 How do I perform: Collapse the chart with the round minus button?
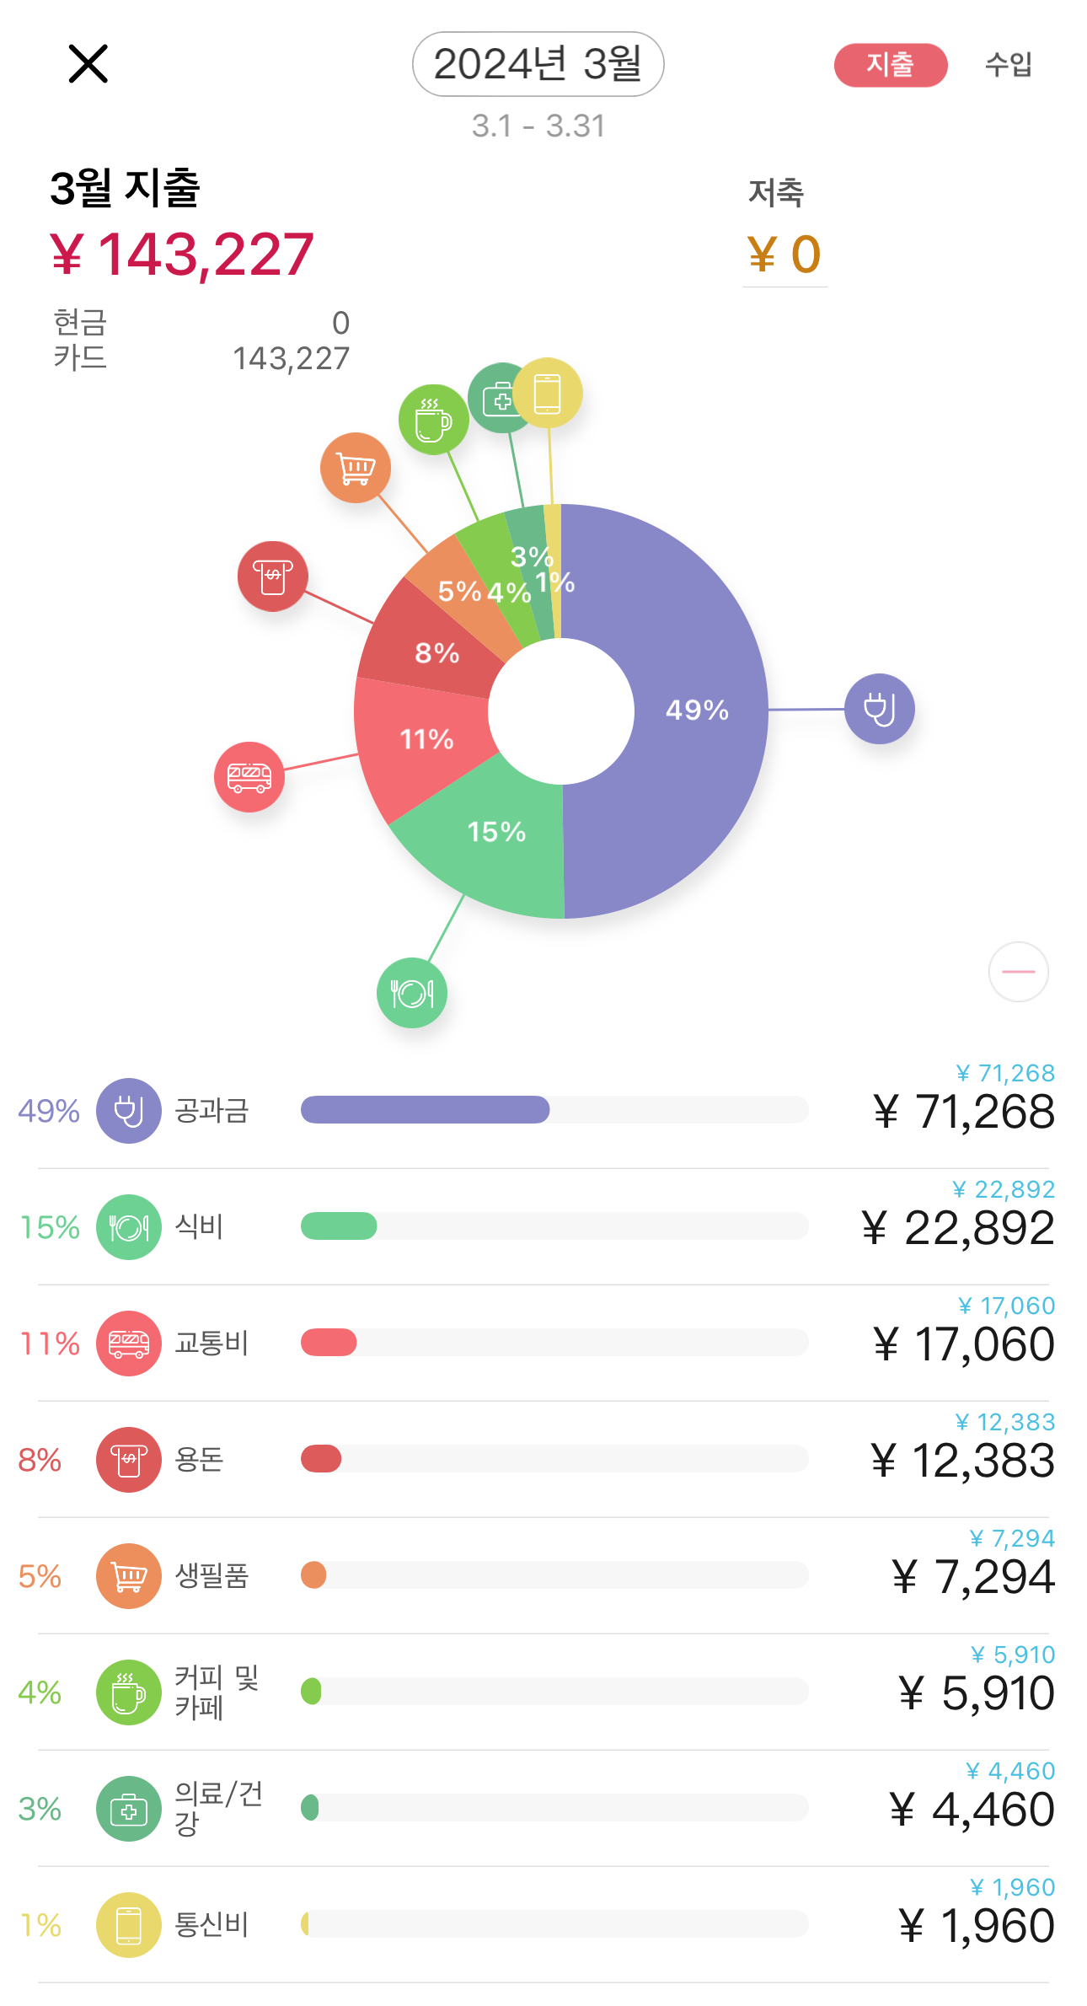pyautogui.click(x=1018, y=972)
